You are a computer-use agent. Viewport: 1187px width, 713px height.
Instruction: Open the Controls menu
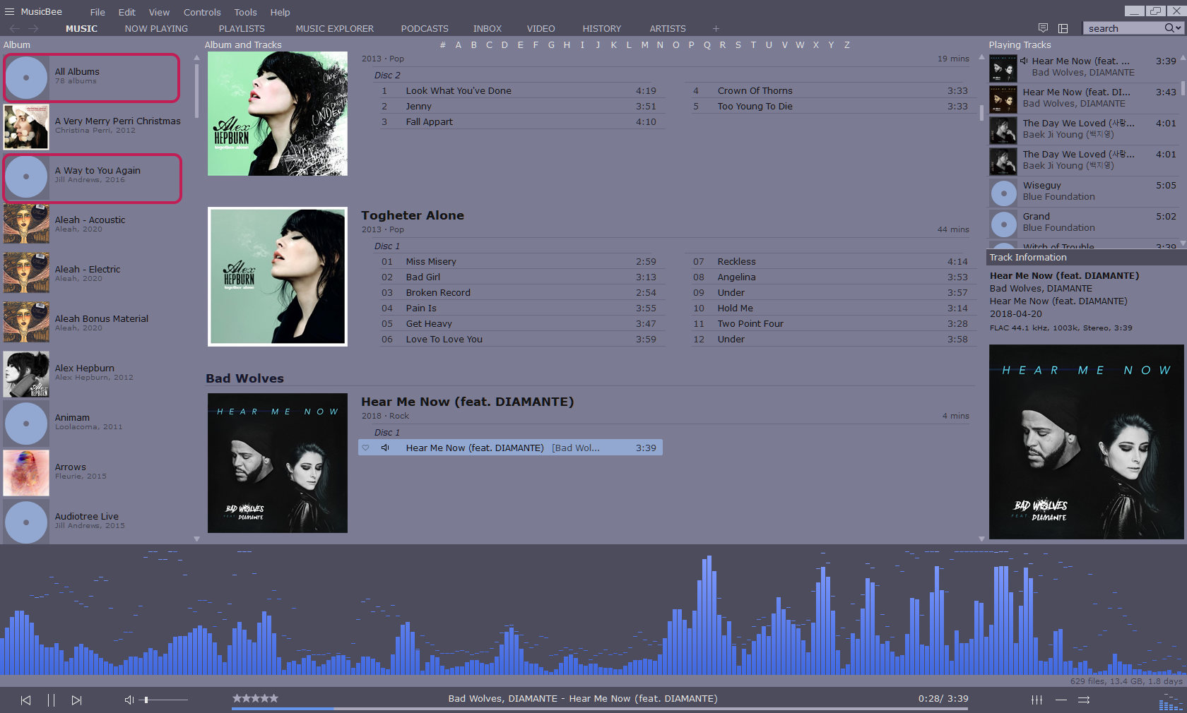click(202, 12)
